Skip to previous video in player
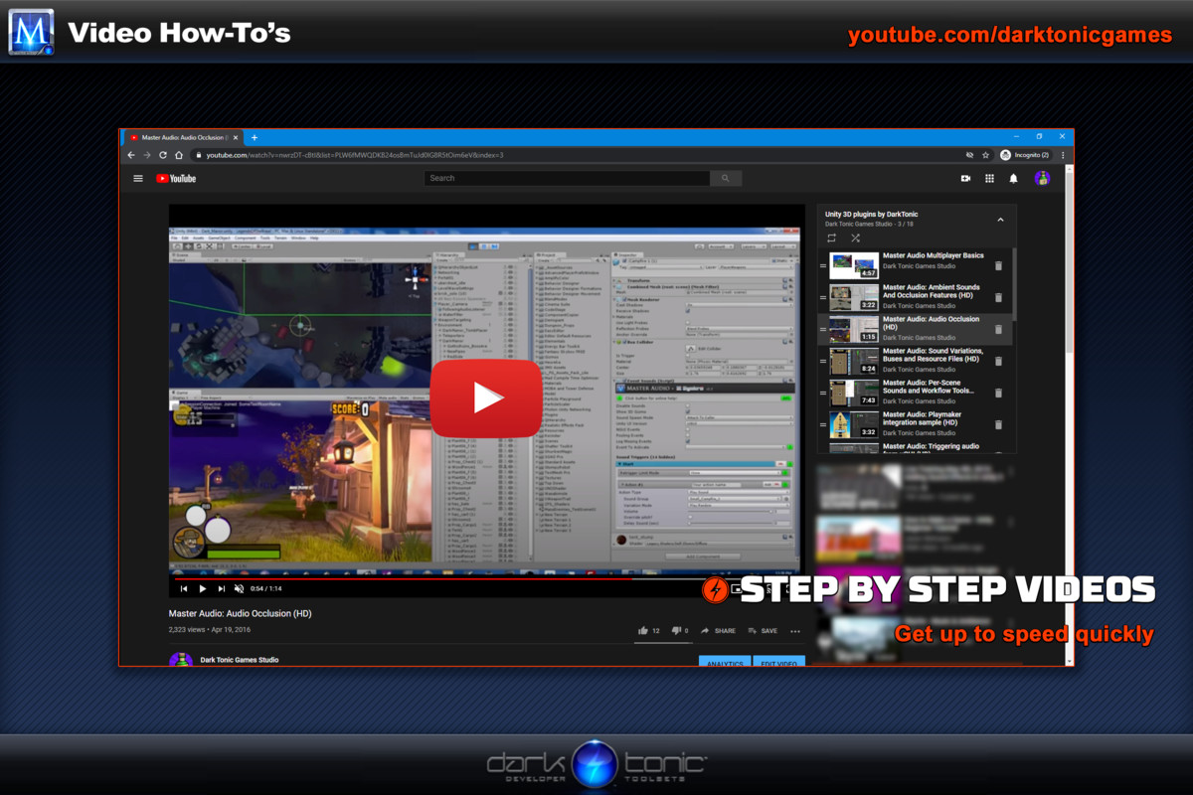The image size is (1193, 795). coord(184,589)
